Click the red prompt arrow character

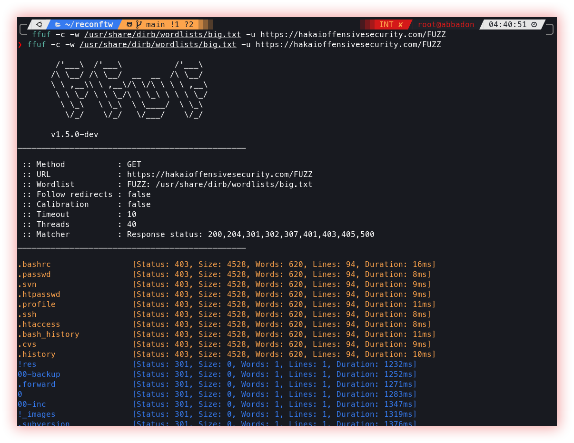point(20,45)
